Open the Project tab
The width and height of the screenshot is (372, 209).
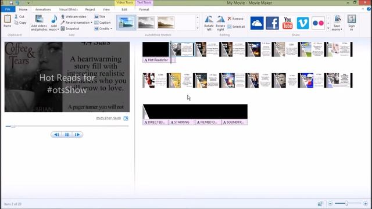pos(90,9)
